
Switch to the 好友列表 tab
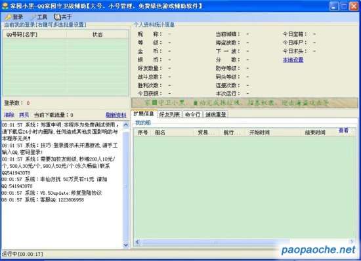tap(170, 114)
